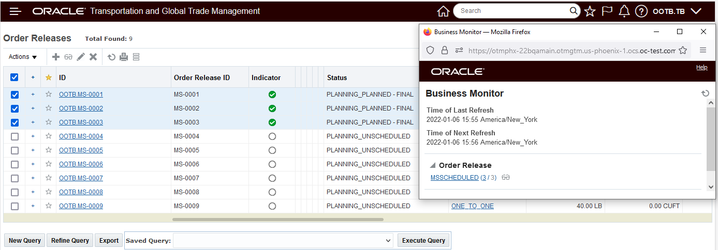Image resolution: width=718 pixels, height=250 pixels.
Task: Click Firefox shield tracking protection icon
Action: tap(430, 50)
